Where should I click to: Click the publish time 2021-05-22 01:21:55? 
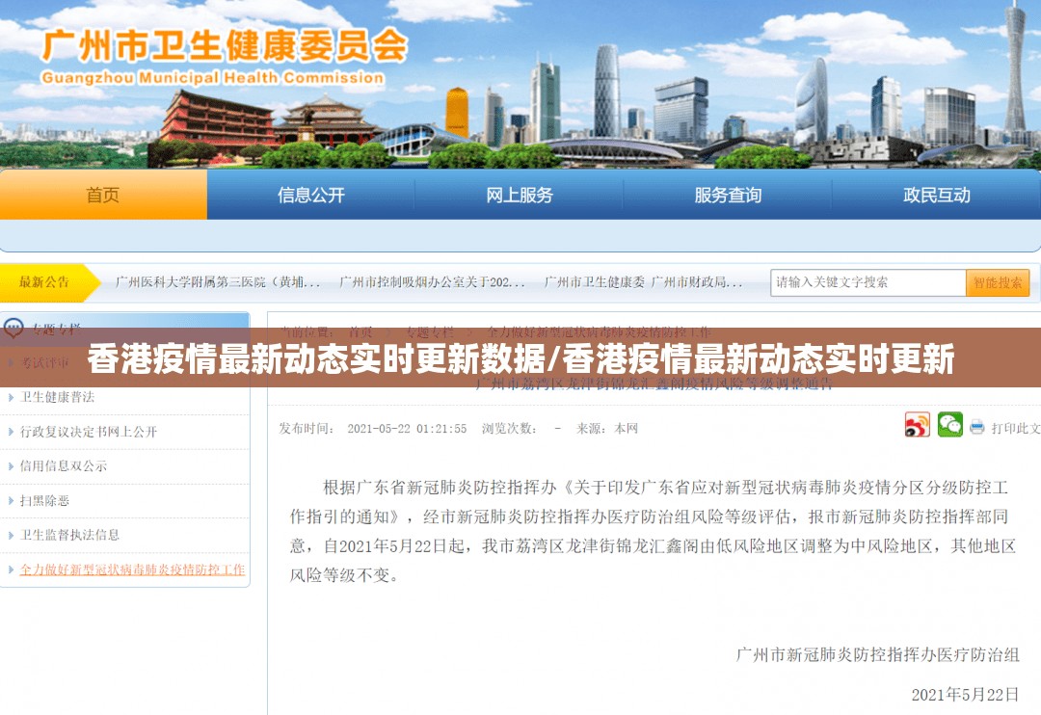pos(407,429)
